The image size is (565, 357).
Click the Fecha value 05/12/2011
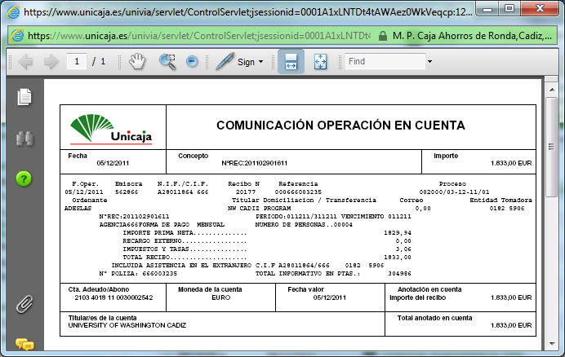(113, 163)
